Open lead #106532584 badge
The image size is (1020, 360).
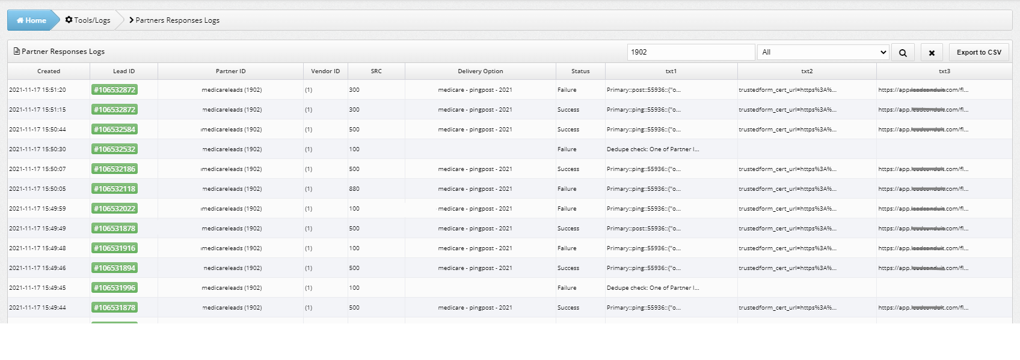[x=114, y=129]
